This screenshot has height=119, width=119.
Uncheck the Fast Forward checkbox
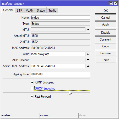click(32, 97)
